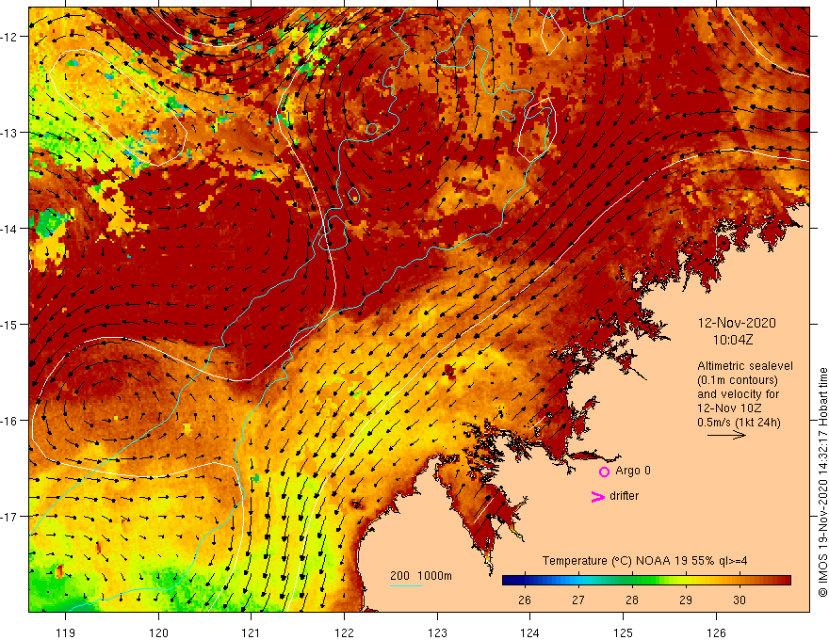
Task: Click longitude axis label 119
Action: click(x=66, y=632)
